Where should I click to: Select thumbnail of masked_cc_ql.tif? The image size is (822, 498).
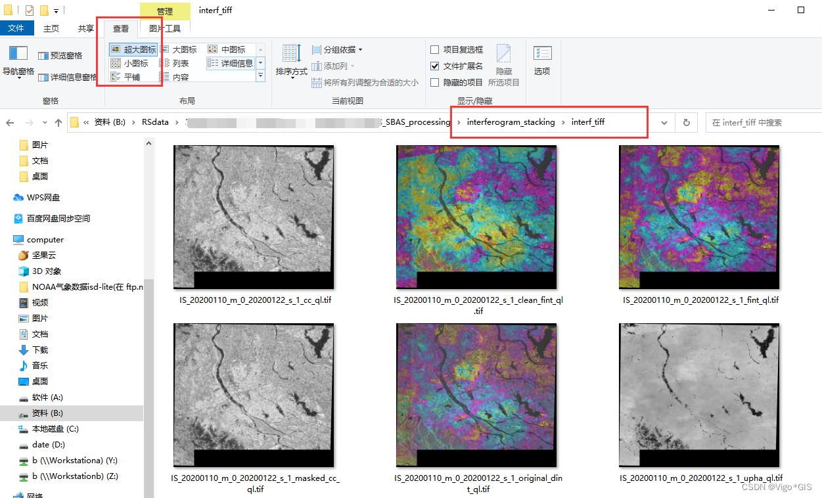(254, 395)
